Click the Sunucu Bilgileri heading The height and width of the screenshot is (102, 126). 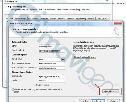(19, 55)
